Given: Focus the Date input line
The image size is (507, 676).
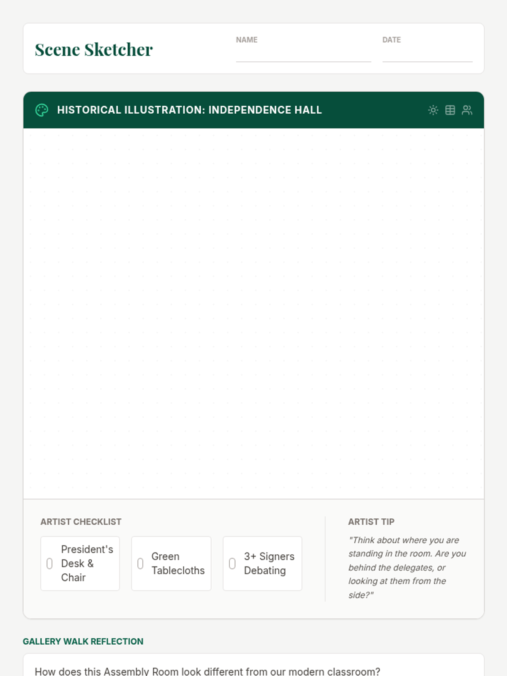Looking at the screenshot, I should pyautogui.click(x=427, y=55).
